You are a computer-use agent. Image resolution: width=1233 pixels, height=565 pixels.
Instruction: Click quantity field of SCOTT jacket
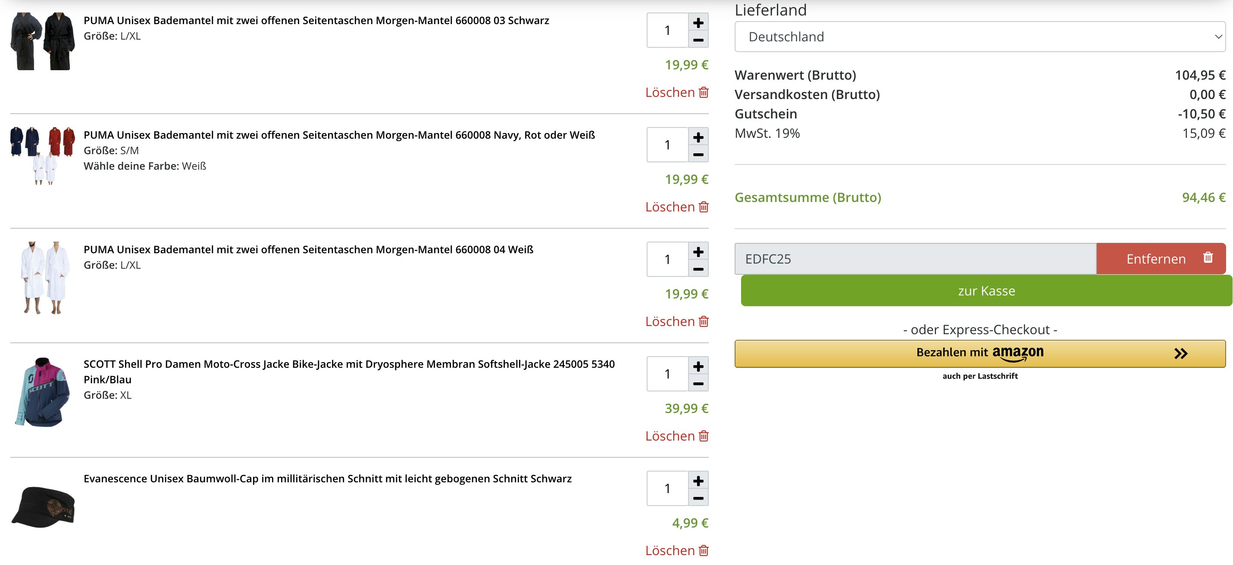pos(667,374)
